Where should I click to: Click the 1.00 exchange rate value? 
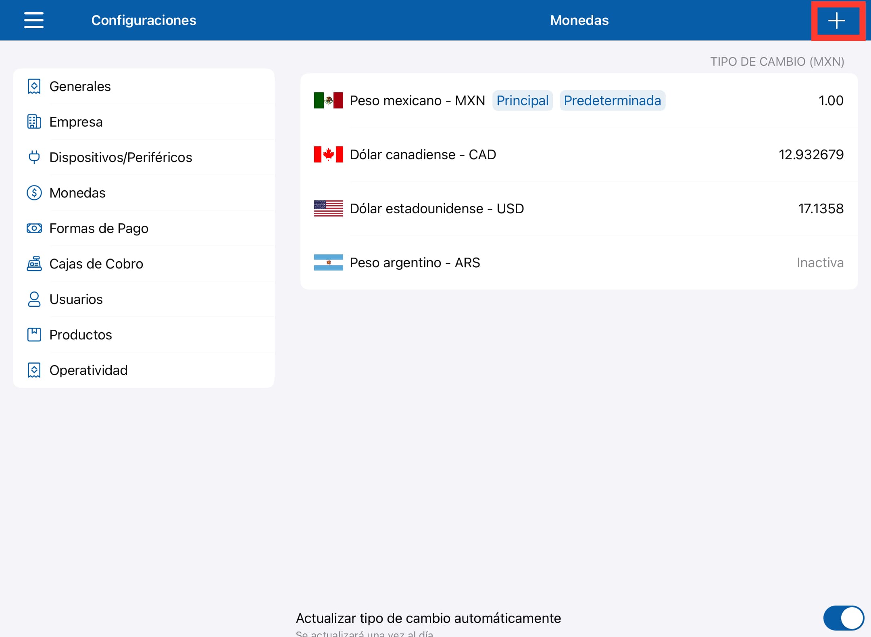[x=831, y=100]
